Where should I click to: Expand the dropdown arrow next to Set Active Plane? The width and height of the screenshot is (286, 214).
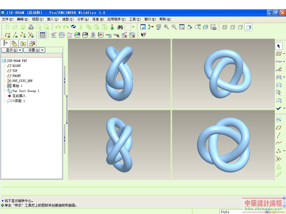pyautogui.click(x=284, y=54)
